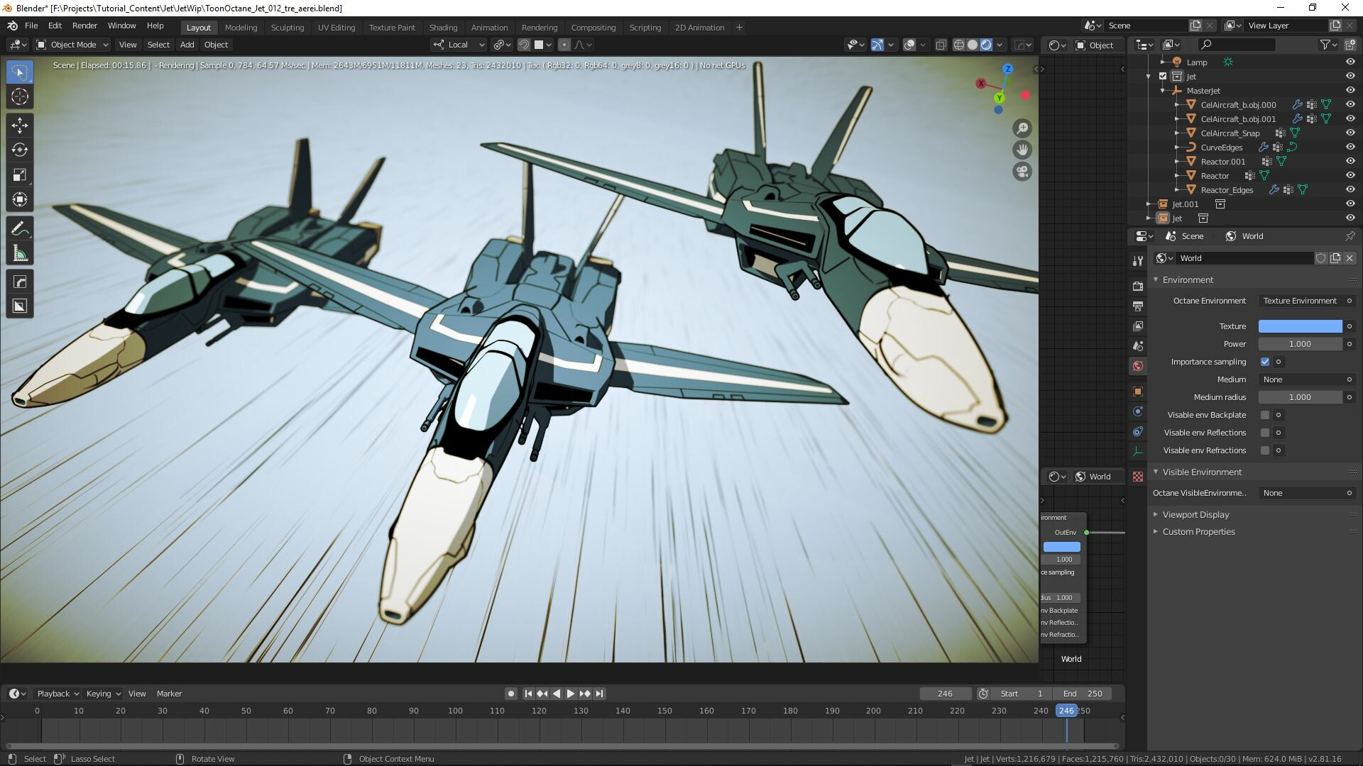Click the pan hand gizmo in viewport
Screen dimensions: 1363x766
point(1022,150)
